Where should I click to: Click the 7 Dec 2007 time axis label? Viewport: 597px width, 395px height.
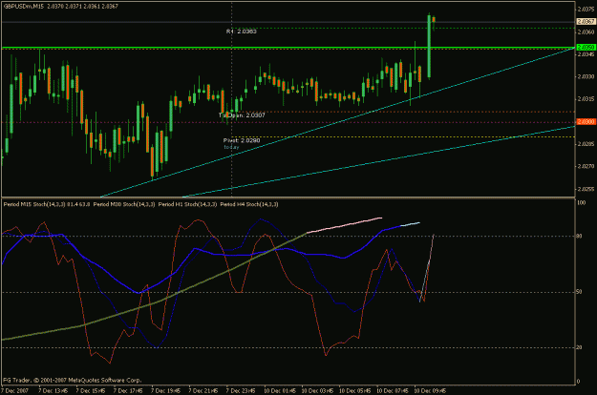tap(14, 391)
